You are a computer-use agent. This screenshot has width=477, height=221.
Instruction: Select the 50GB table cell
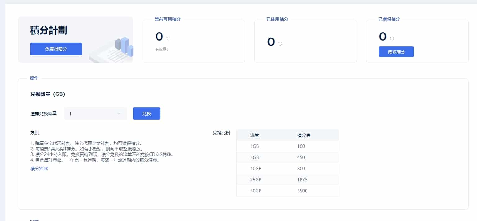click(256, 191)
